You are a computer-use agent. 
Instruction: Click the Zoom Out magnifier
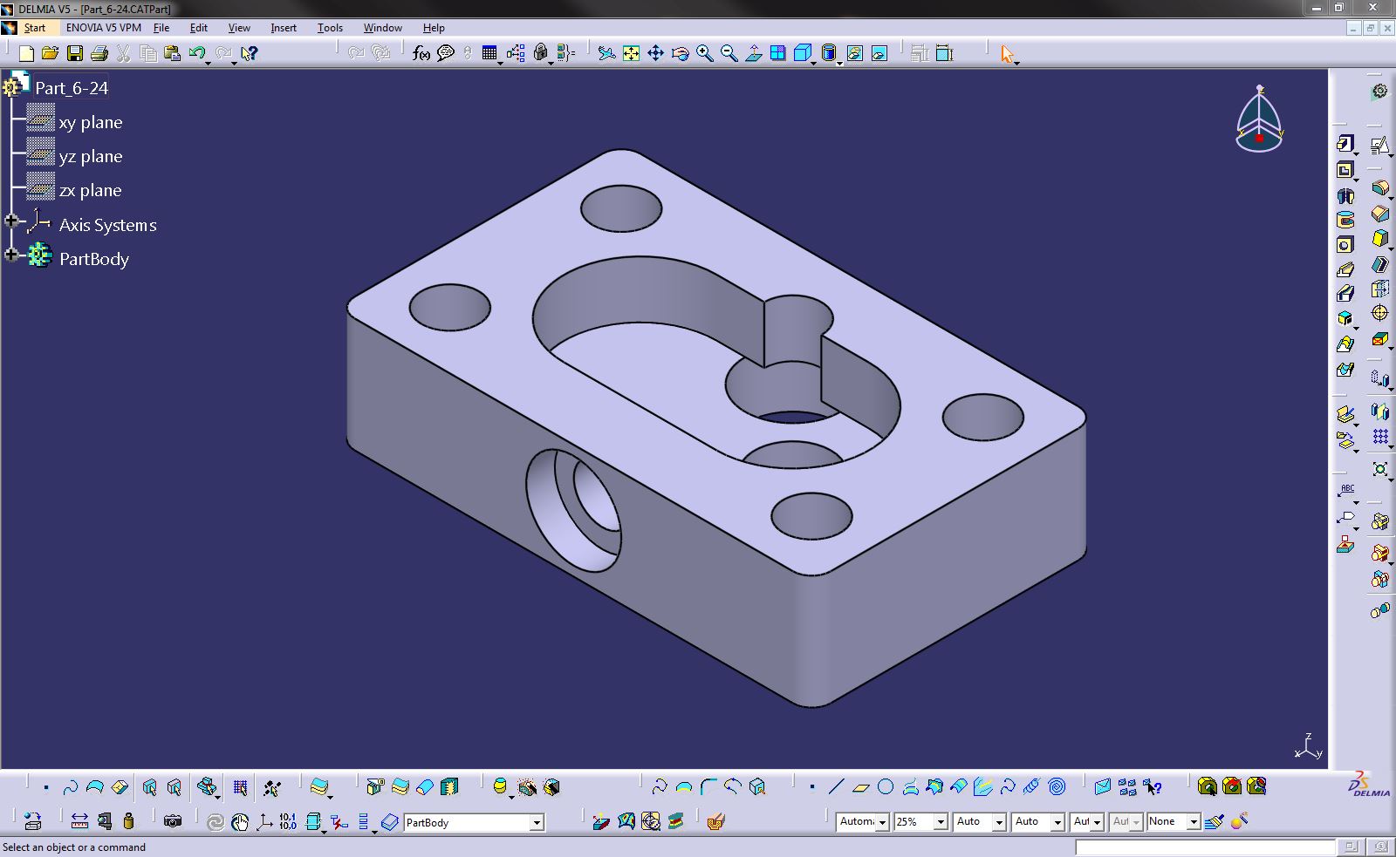729,53
